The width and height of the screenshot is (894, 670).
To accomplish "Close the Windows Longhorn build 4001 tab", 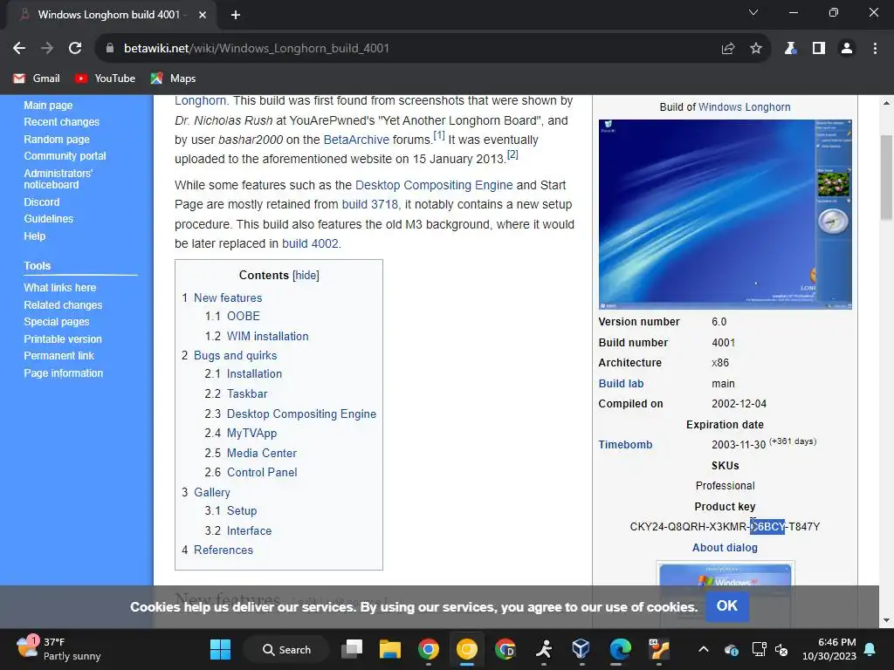I will pyautogui.click(x=203, y=15).
